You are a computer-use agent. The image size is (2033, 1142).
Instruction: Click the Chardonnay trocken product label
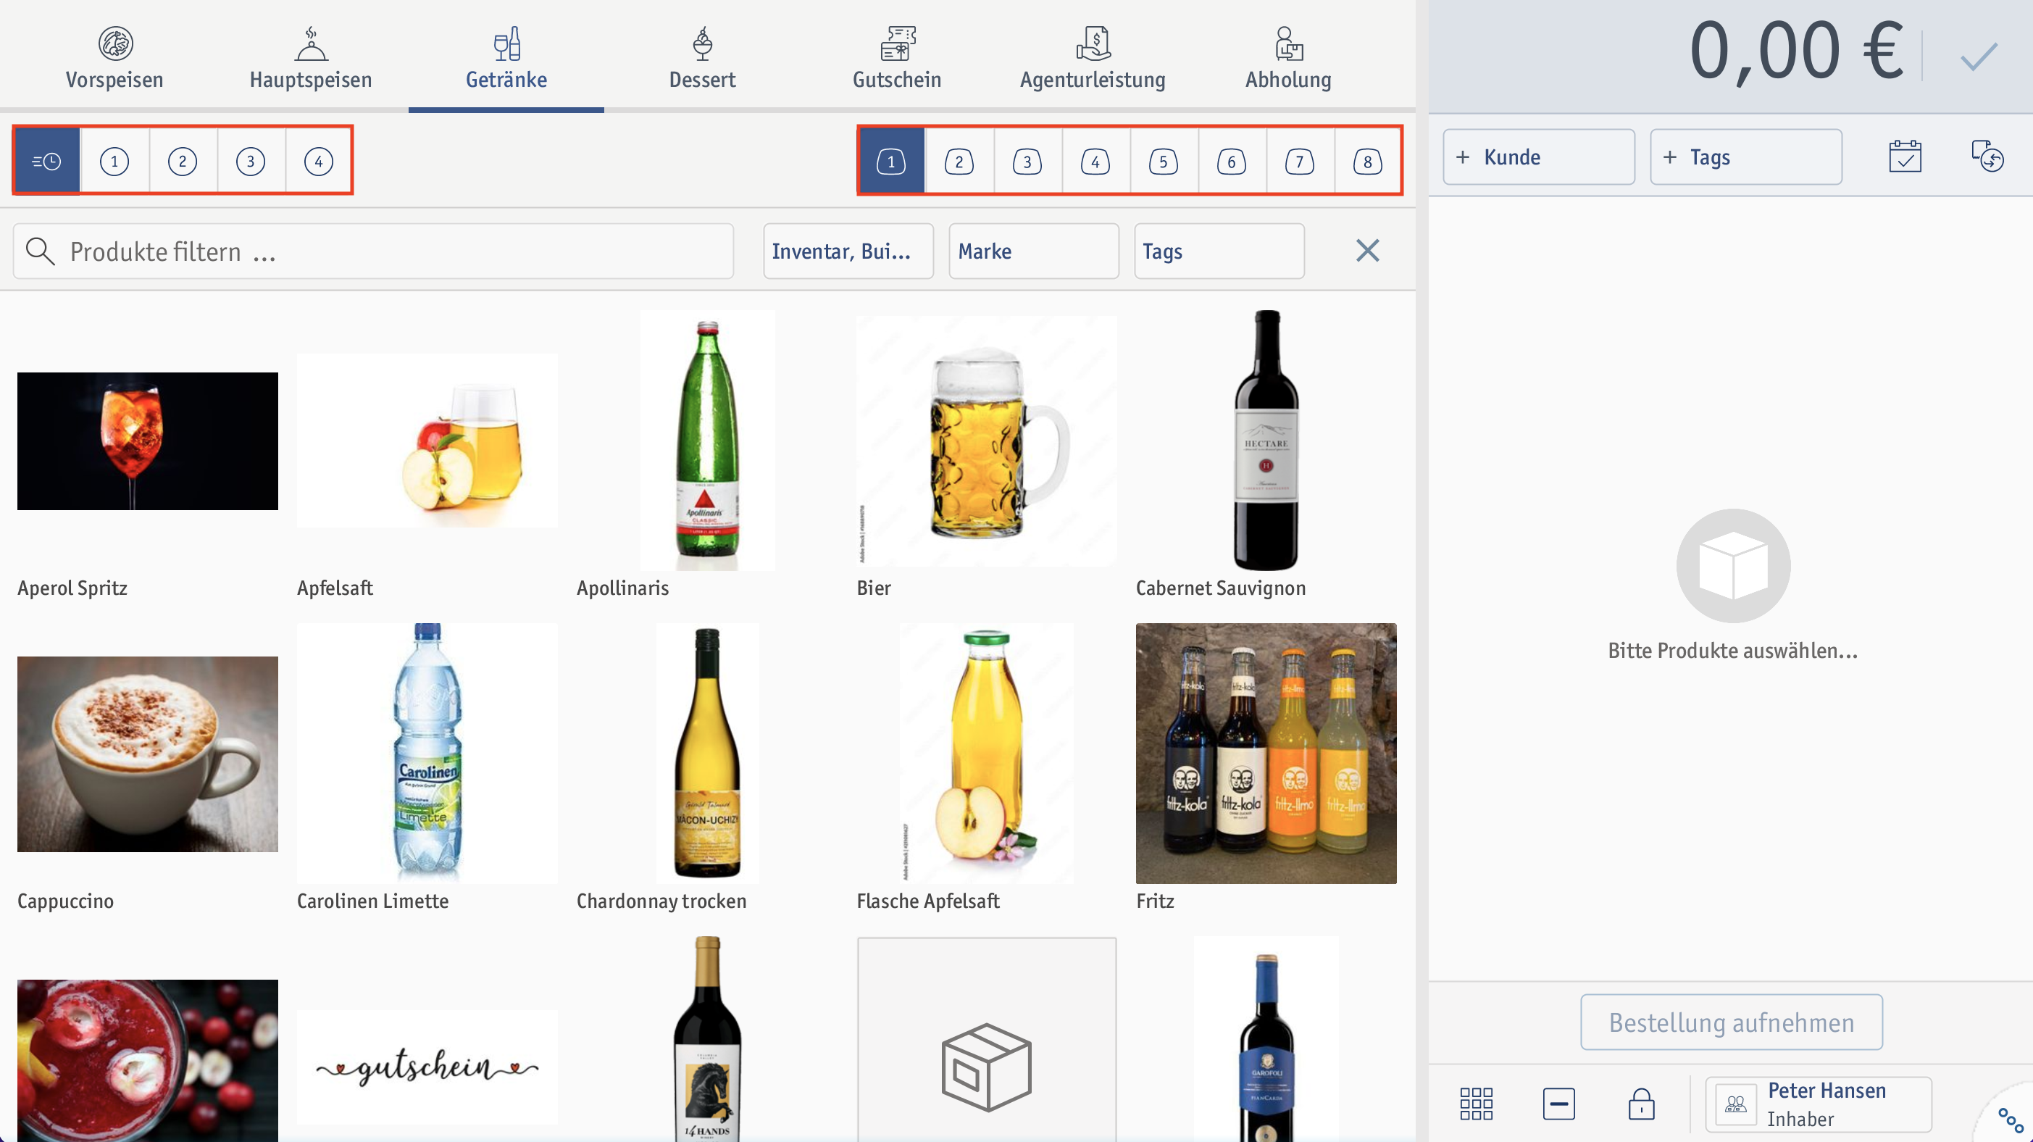[661, 901]
